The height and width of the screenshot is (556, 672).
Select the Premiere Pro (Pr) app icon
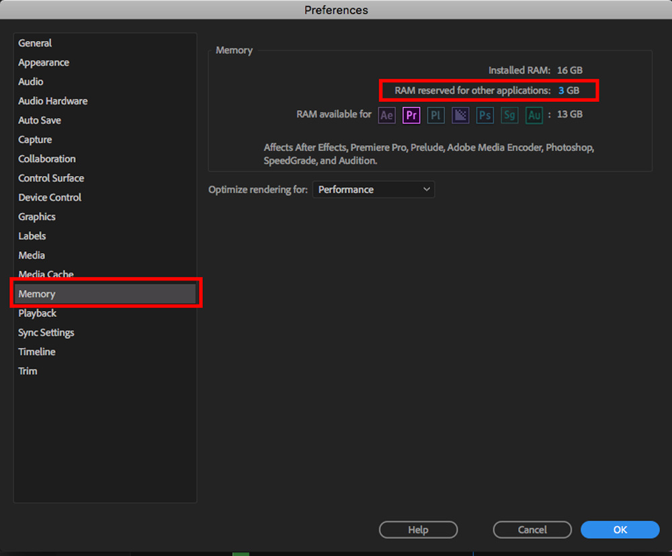click(411, 115)
